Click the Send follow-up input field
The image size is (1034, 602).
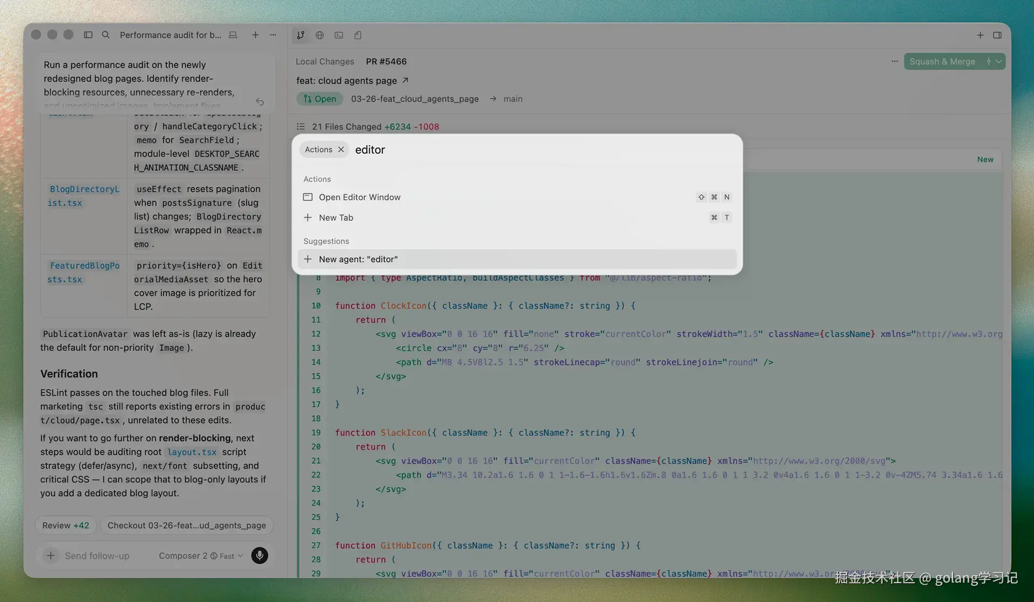[x=97, y=556]
